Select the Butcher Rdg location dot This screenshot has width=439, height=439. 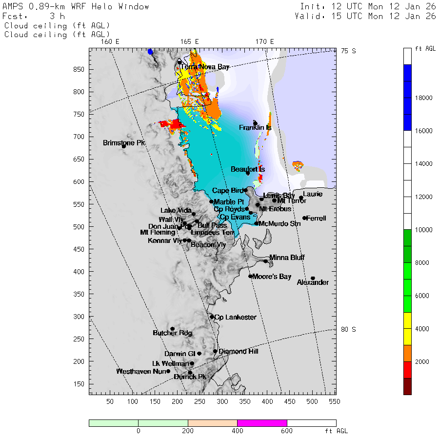(172, 329)
